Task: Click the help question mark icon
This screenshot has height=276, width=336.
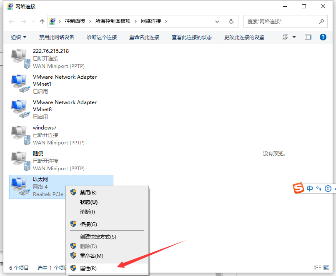Action: 323,37
